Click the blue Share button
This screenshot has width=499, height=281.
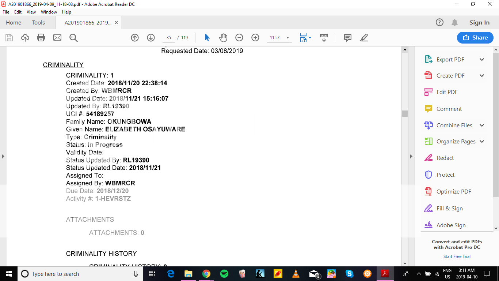coord(475,38)
